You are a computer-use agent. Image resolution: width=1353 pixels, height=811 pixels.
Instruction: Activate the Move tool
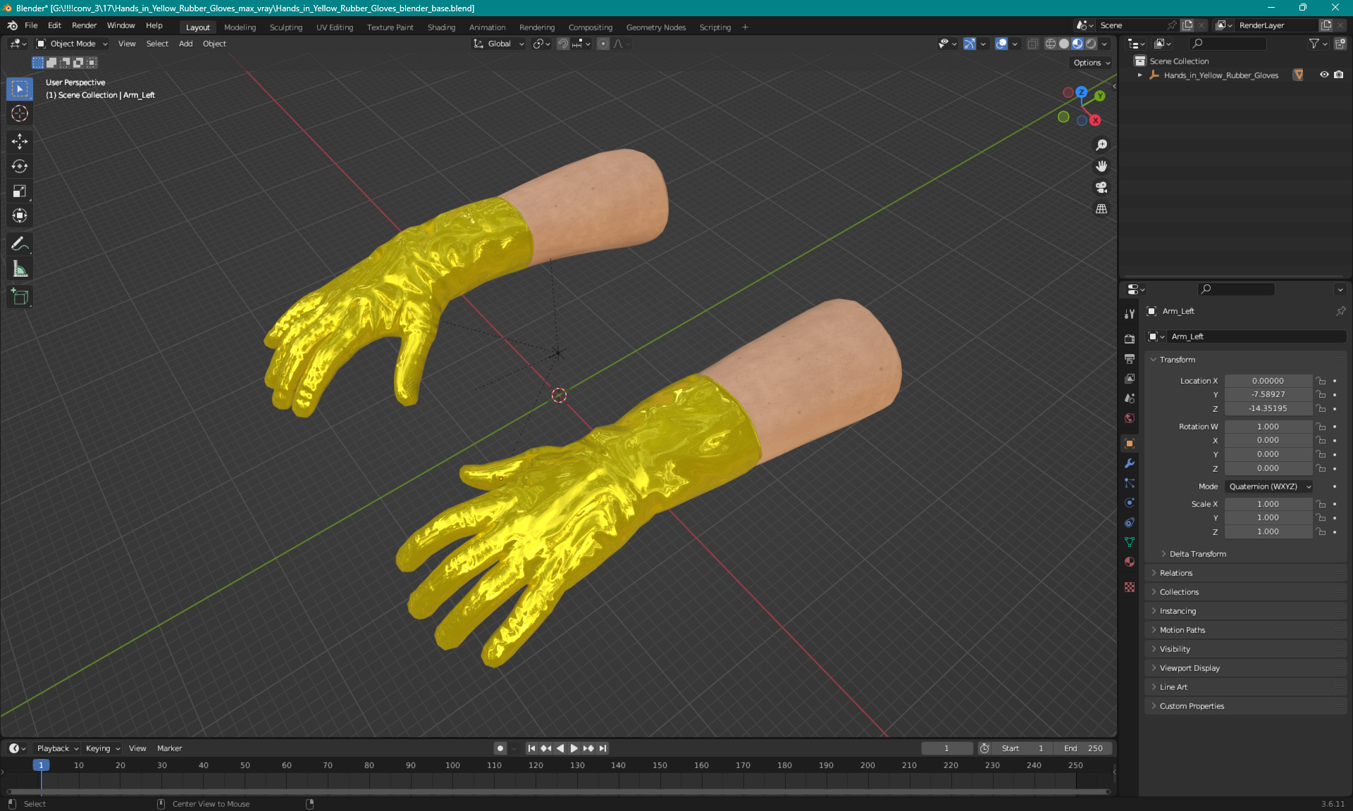tap(20, 142)
